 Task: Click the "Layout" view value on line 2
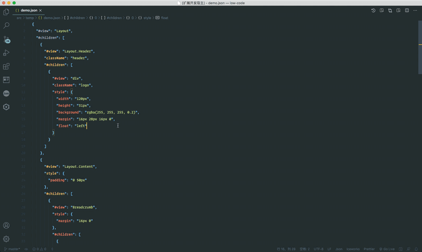coord(62,31)
